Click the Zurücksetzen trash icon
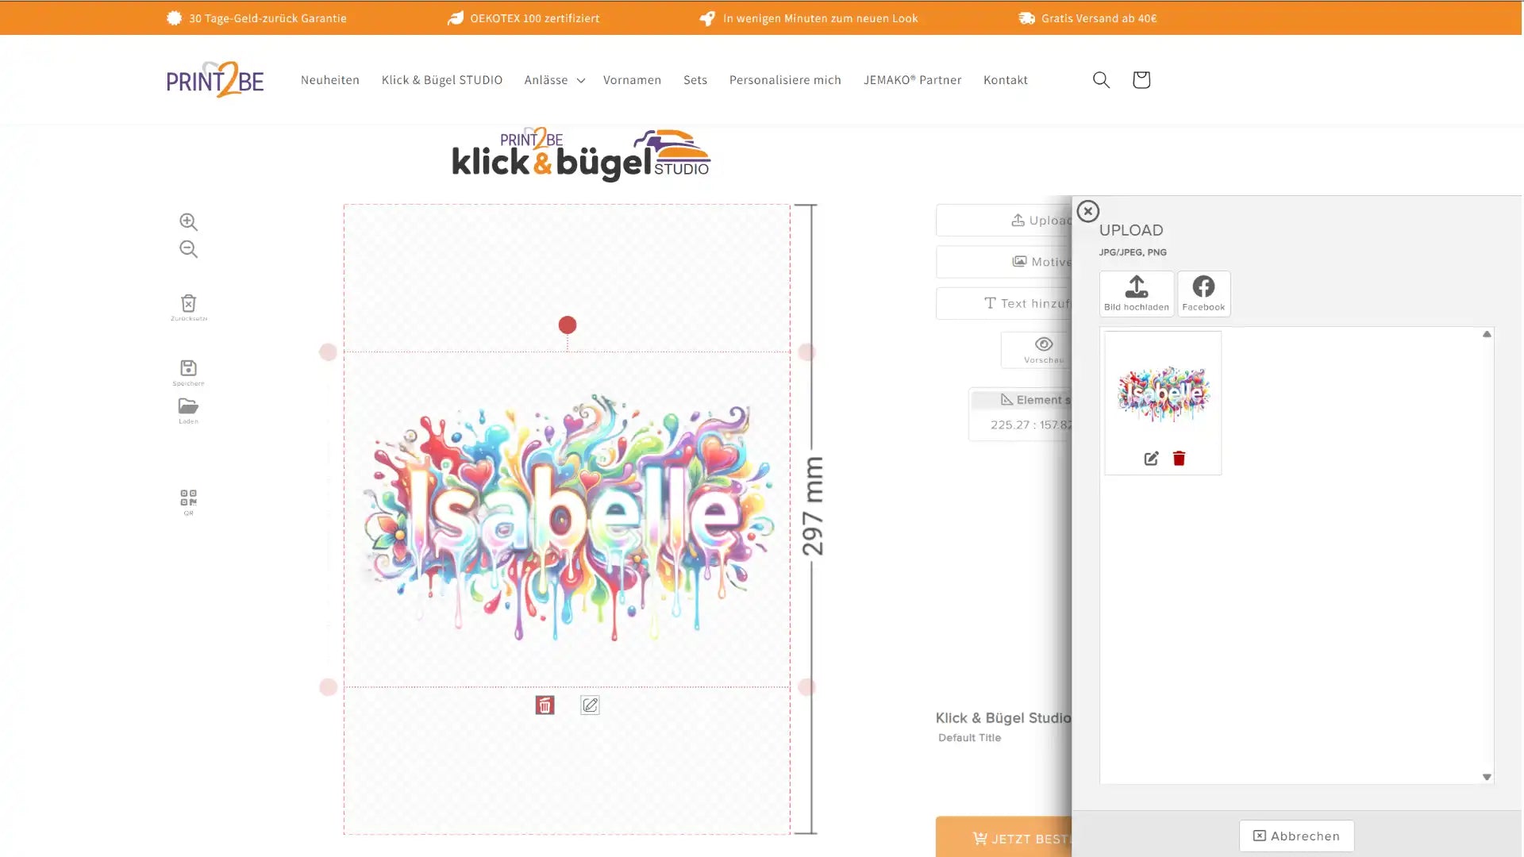The image size is (1524, 857). [188, 306]
